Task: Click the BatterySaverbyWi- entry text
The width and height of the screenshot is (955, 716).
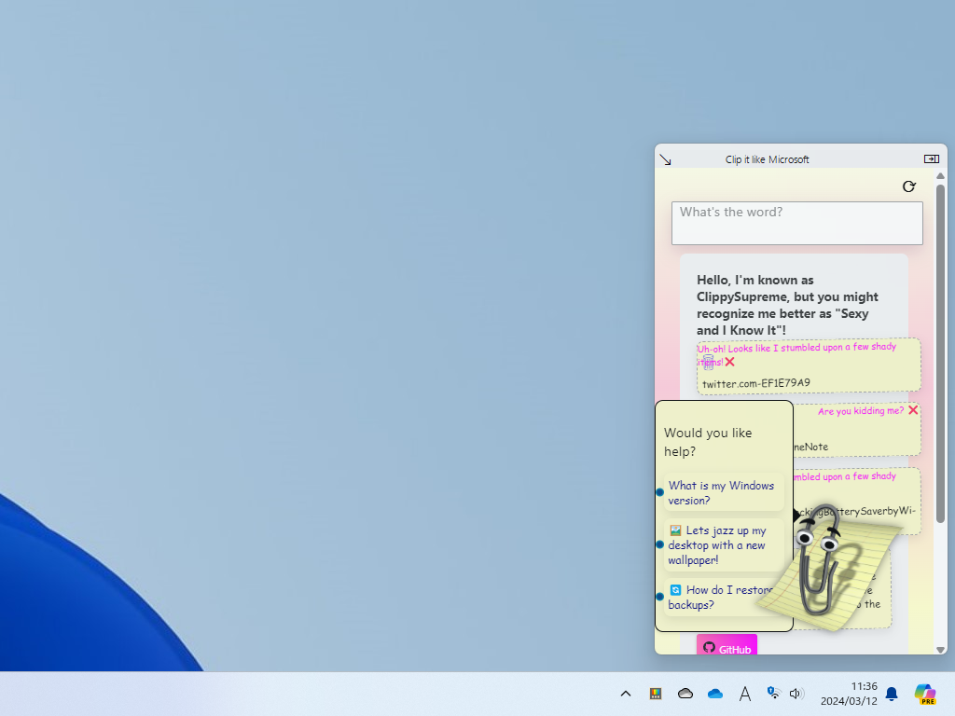Action: [x=856, y=511]
